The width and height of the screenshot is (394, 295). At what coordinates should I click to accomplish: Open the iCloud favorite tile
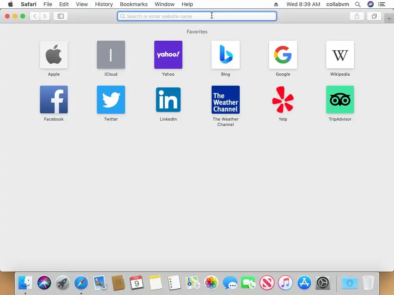coord(111,55)
